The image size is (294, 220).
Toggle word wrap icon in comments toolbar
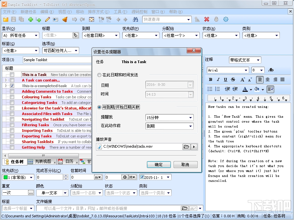(271, 89)
